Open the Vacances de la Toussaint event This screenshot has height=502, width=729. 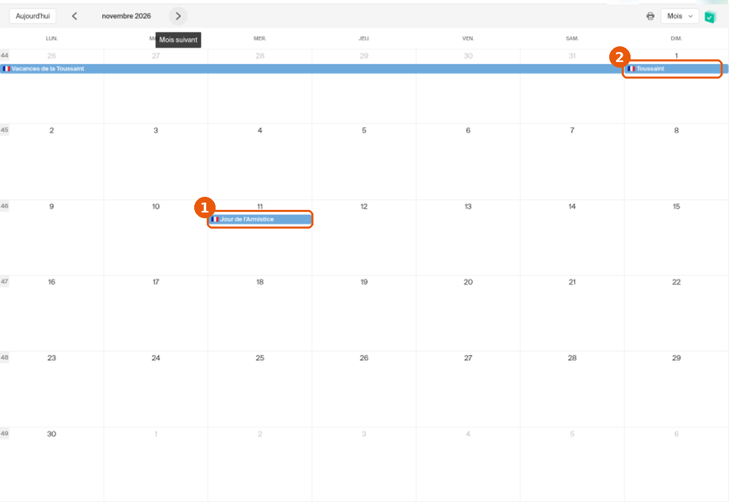coord(312,69)
